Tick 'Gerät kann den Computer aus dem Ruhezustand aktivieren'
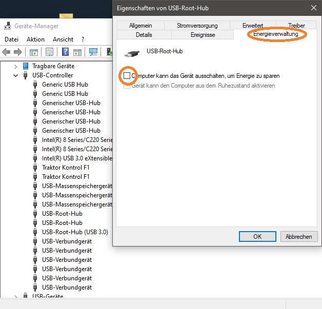 (127, 86)
